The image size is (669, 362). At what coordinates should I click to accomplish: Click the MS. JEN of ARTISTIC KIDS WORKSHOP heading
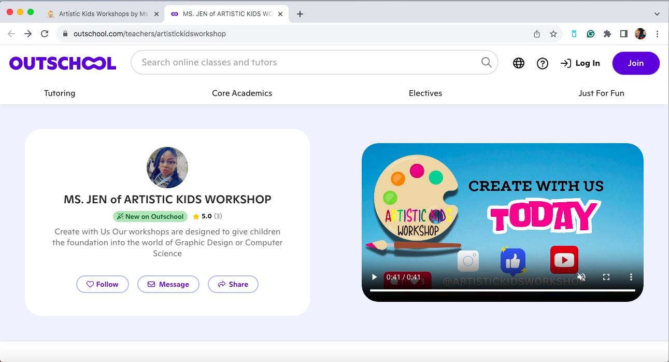167,199
